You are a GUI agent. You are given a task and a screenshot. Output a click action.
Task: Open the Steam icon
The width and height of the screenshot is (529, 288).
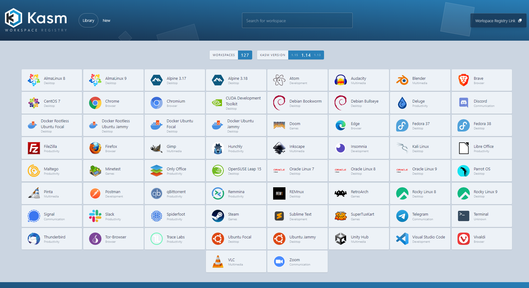click(218, 216)
